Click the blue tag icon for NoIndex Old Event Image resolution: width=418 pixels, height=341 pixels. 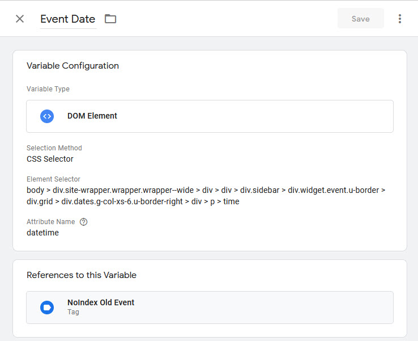[47, 308]
